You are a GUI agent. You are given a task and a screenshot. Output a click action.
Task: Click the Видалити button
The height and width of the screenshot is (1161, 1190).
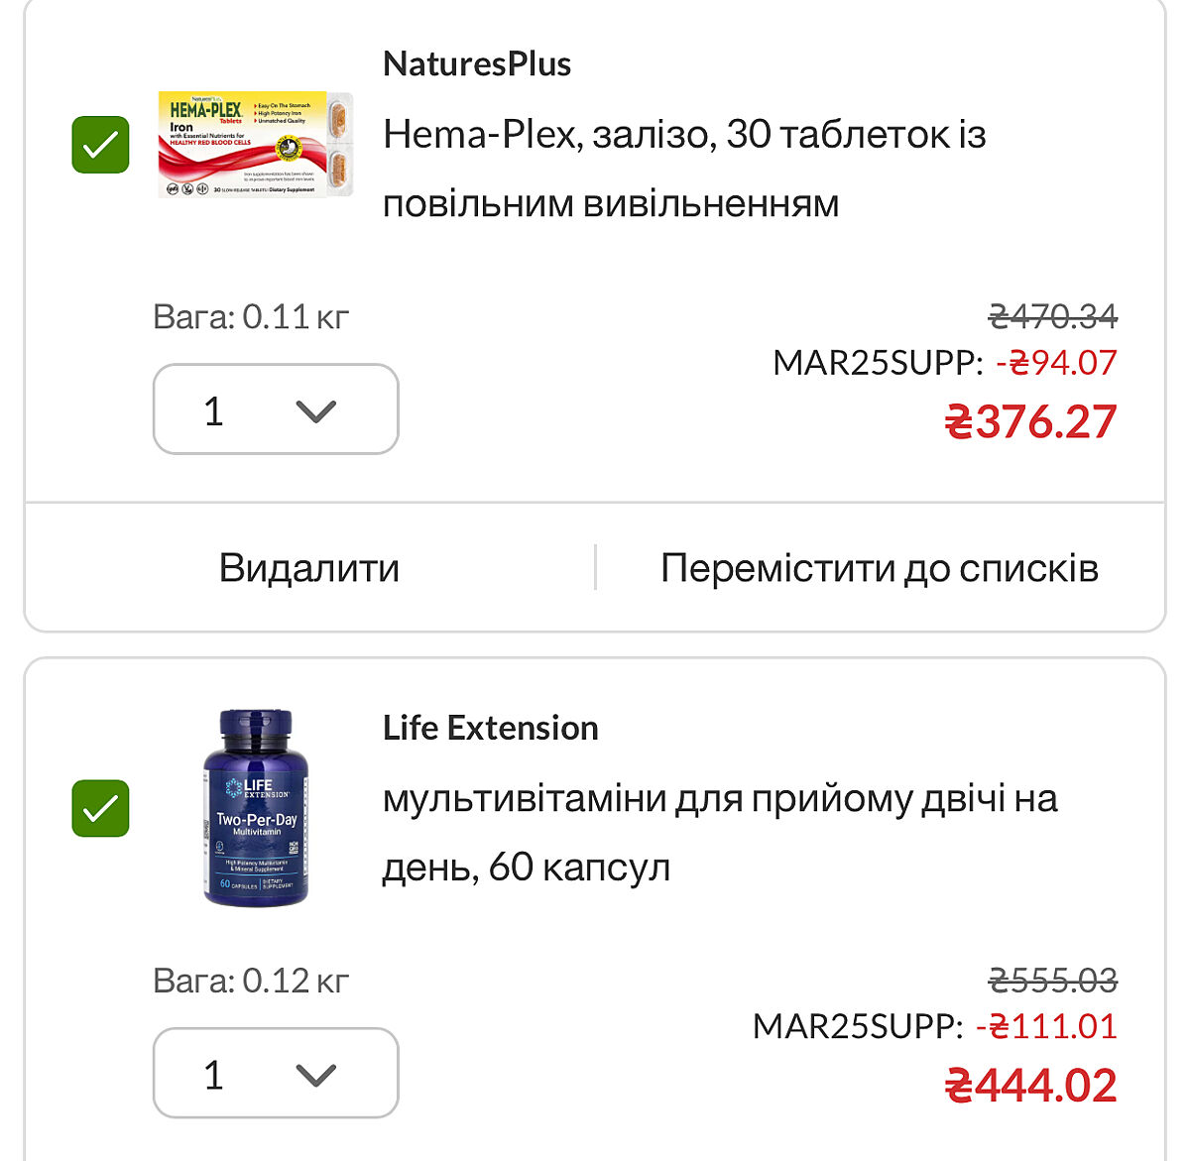tap(308, 568)
